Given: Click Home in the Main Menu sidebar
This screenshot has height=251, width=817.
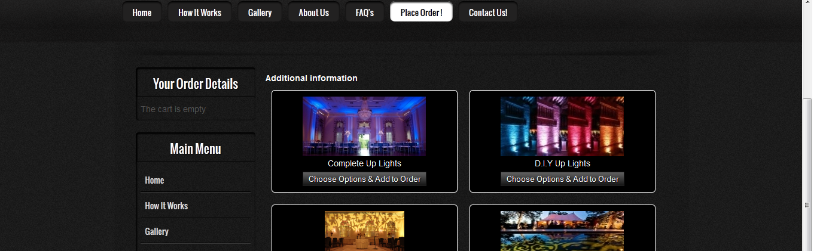Looking at the screenshot, I should 154,180.
